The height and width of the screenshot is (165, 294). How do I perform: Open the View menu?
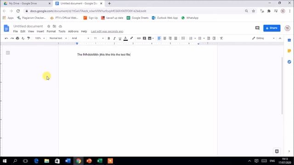(31, 31)
